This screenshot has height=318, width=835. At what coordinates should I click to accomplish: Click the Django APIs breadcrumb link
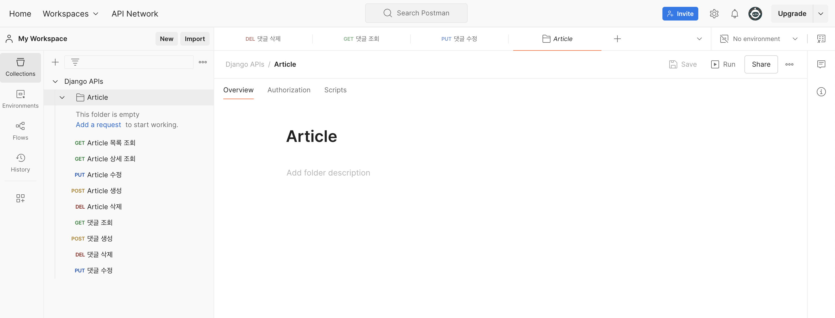coord(245,64)
